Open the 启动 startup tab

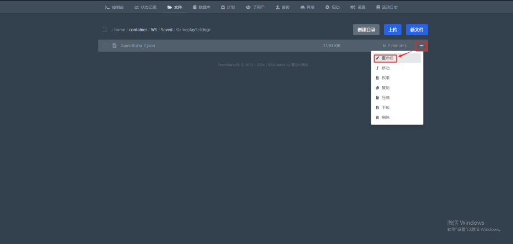tap(332, 7)
